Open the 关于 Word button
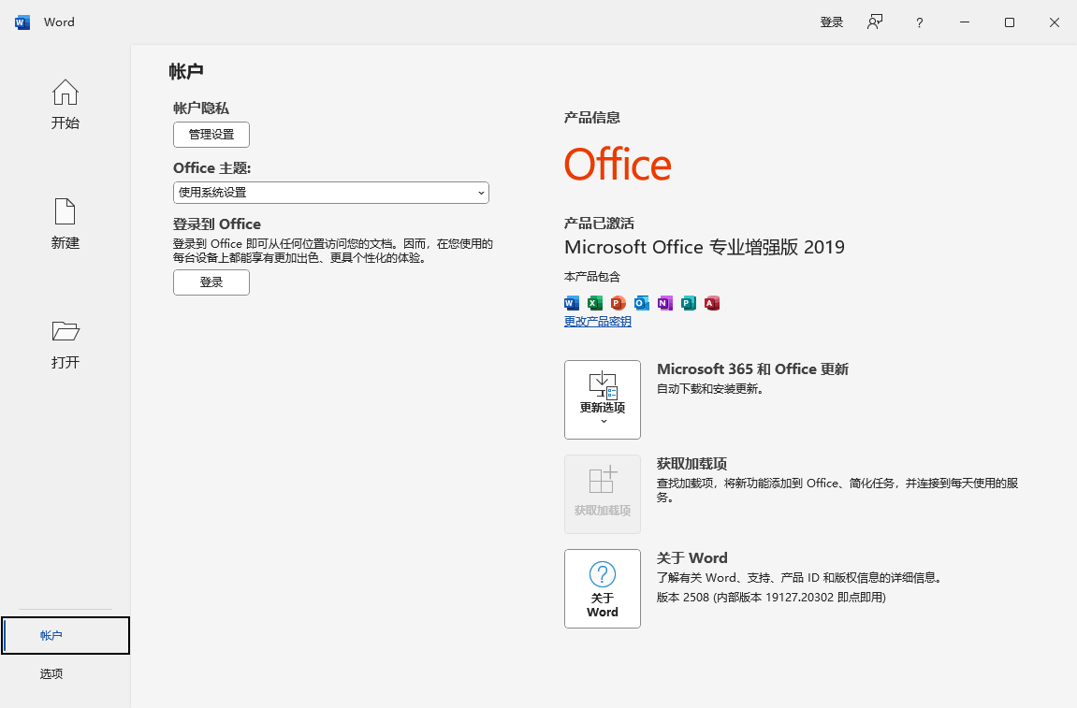The height and width of the screenshot is (708, 1077). [x=603, y=588]
